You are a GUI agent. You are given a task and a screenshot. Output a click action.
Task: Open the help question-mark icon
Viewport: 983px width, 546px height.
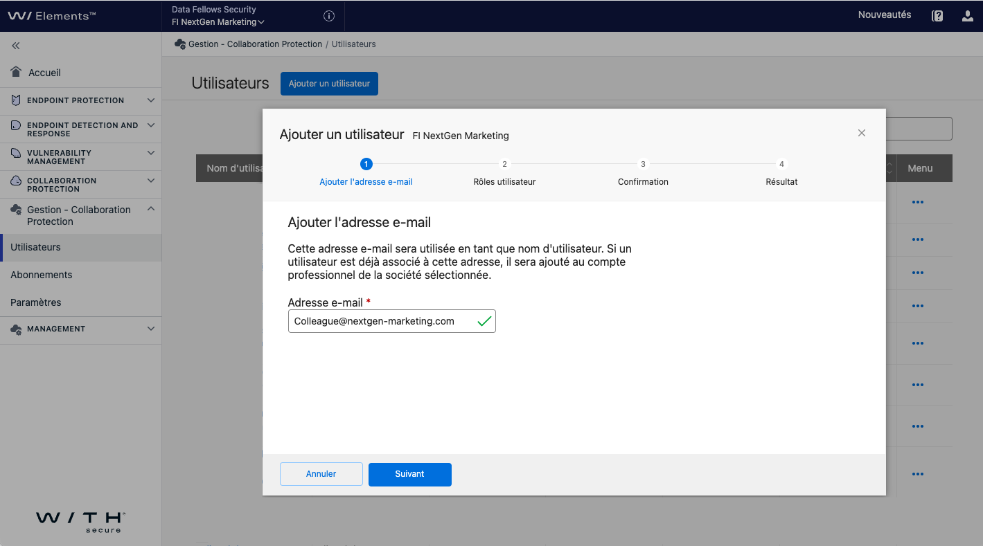pos(937,16)
